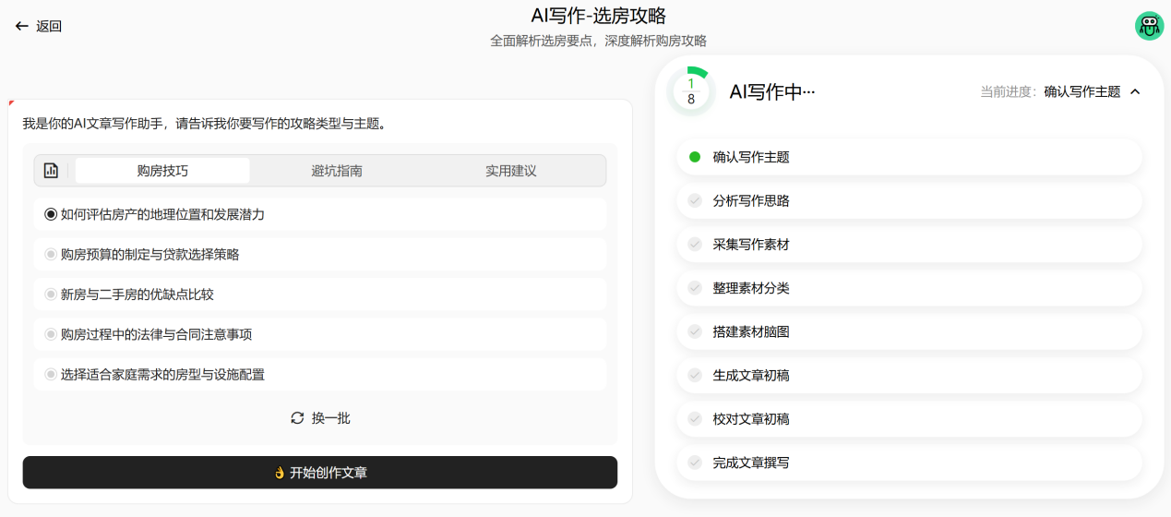Switch to the 实用建议 tab
Viewport: 1171px width, 517px height.
tap(511, 171)
